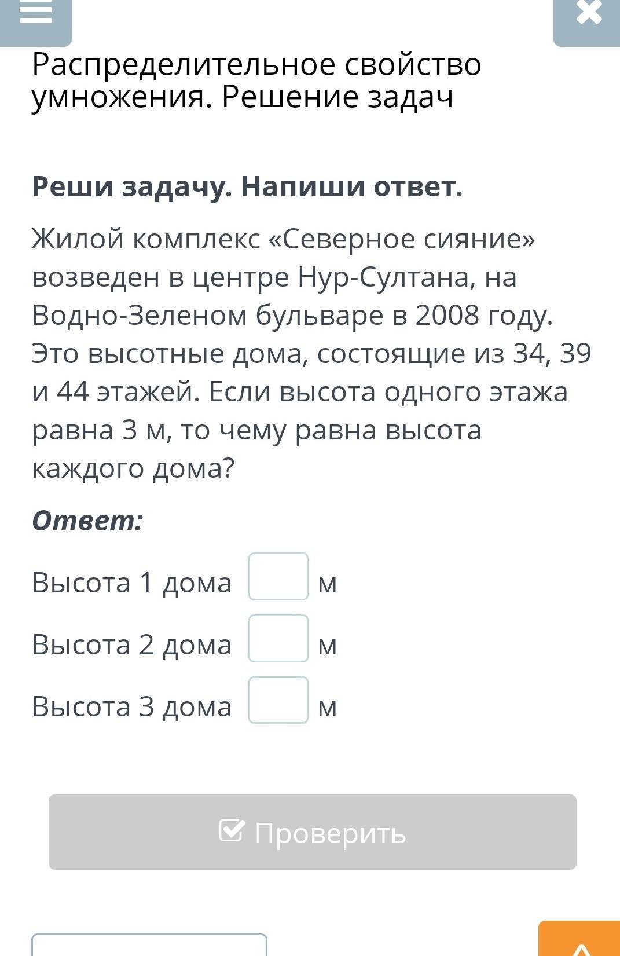
Task: Click the label Высота 3 дома
Action: (x=131, y=706)
